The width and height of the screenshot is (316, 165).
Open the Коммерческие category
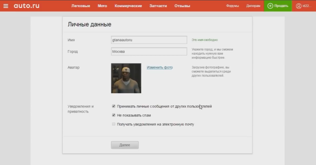[128, 6]
